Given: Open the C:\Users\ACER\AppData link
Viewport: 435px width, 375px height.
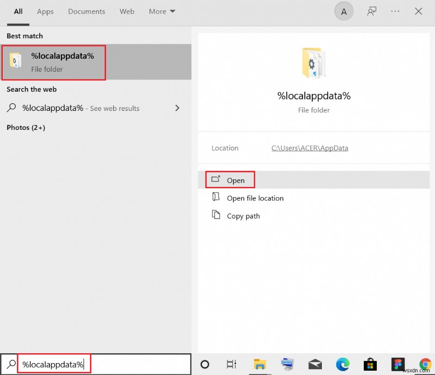Looking at the screenshot, I should 309,147.
